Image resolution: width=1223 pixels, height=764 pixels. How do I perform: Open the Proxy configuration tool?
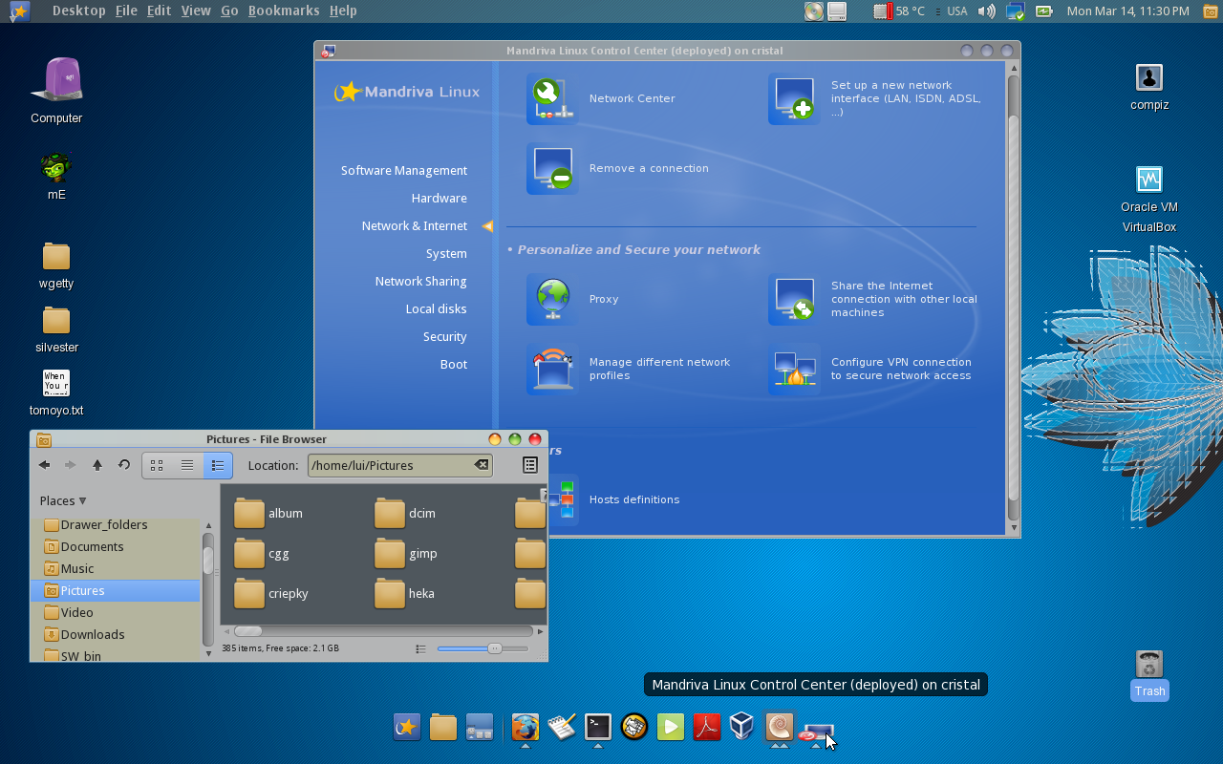click(x=573, y=299)
